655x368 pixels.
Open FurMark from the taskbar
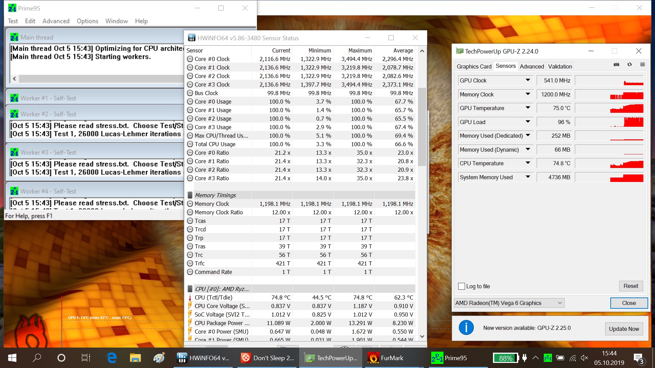coord(385,358)
